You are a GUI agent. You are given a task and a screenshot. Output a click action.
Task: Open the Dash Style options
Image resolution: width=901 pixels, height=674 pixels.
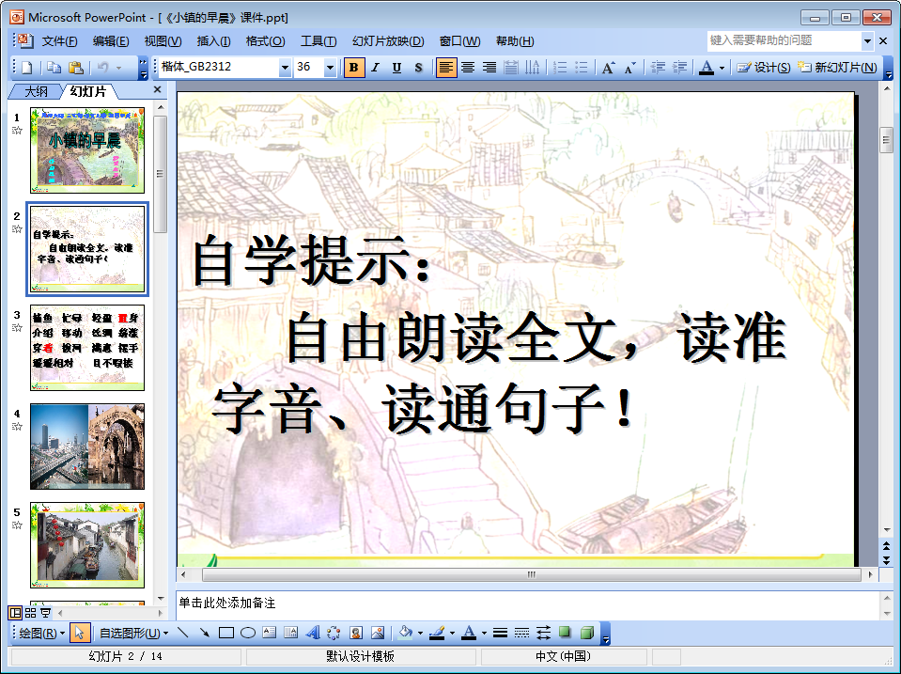click(521, 634)
